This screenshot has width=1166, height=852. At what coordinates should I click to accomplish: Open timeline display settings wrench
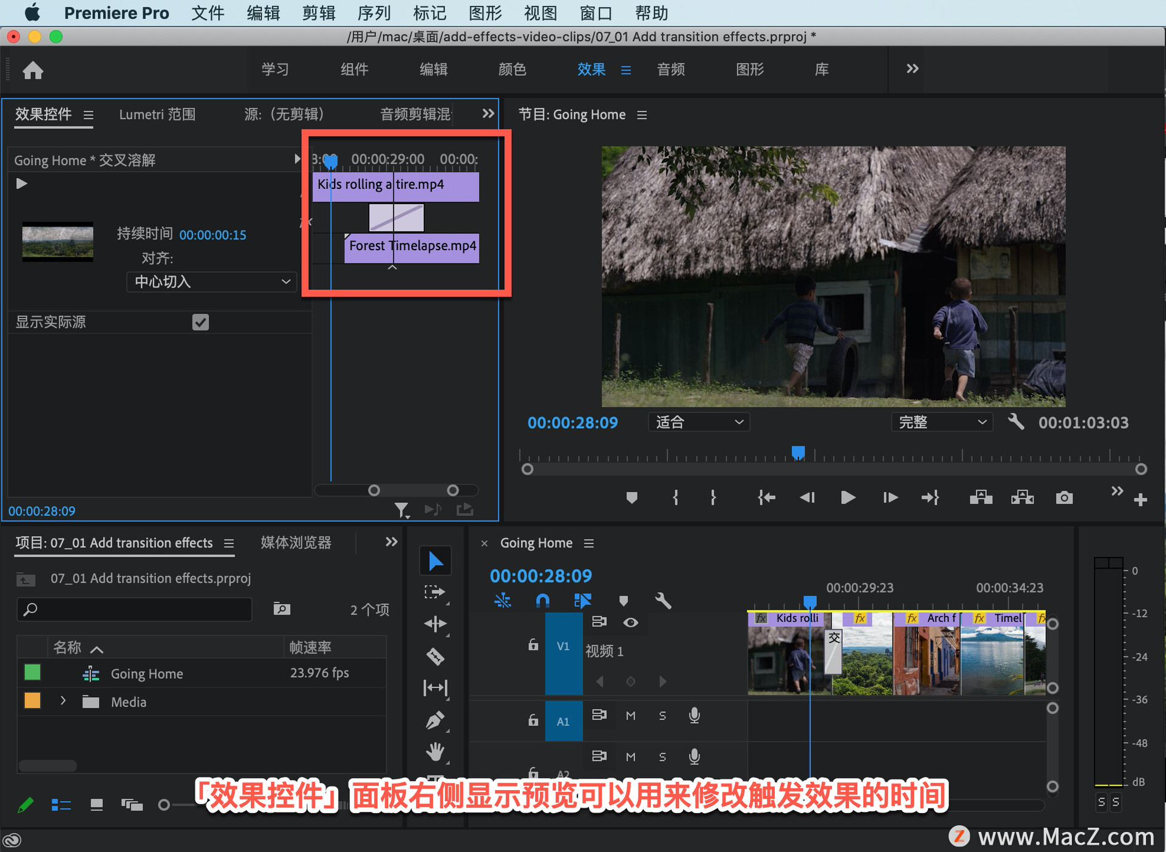click(663, 601)
